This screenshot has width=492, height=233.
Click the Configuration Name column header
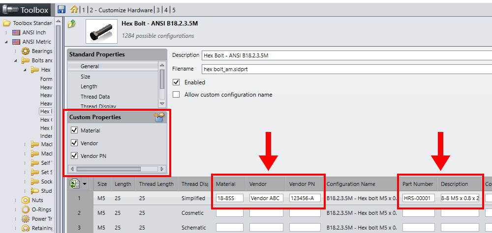click(x=351, y=184)
